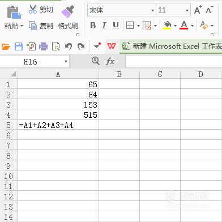Select row 1 header
222x222 pixels.
pos(8,84)
